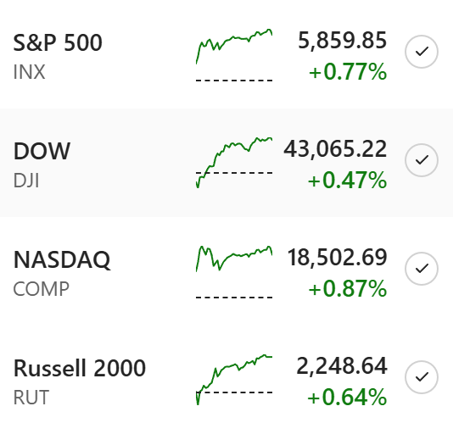
Task: Click the +0.87% NASDAQ change
Action: [348, 288]
